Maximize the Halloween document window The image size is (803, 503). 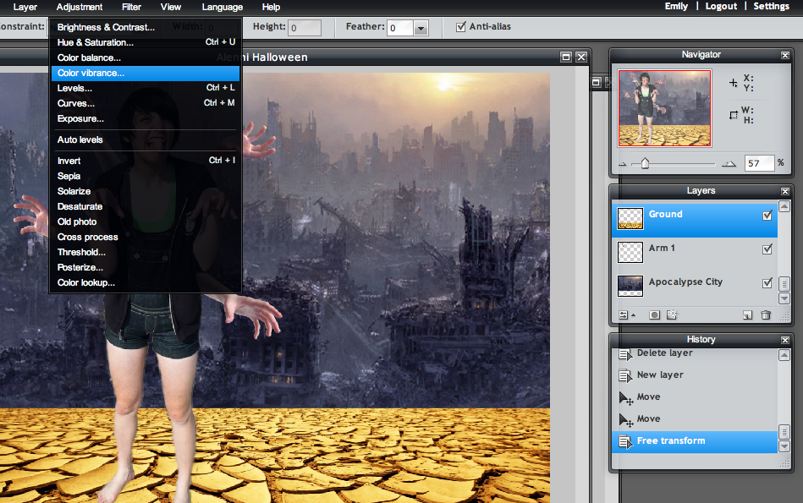point(566,57)
